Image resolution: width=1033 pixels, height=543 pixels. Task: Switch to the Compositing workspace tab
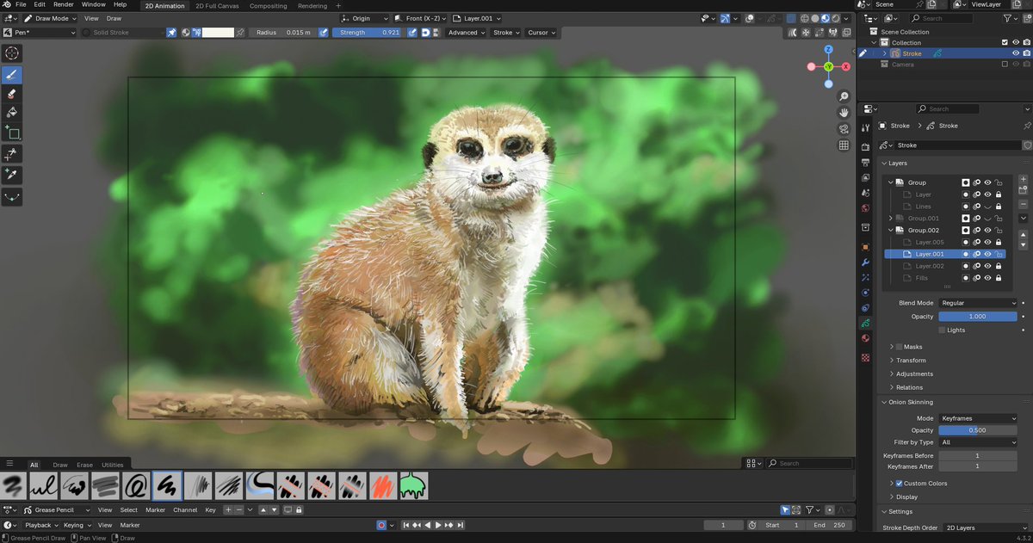click(268, 6)
